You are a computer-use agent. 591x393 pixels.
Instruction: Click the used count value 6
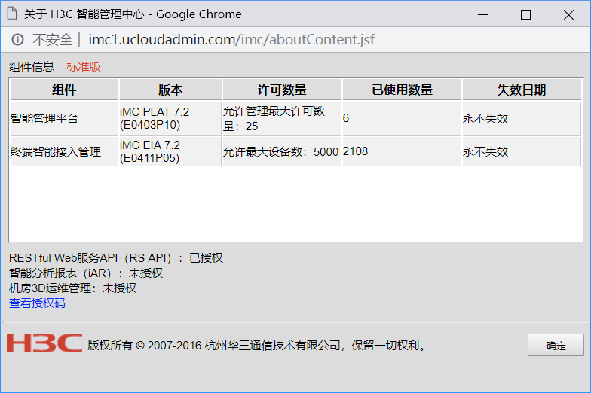coord(346,118)
